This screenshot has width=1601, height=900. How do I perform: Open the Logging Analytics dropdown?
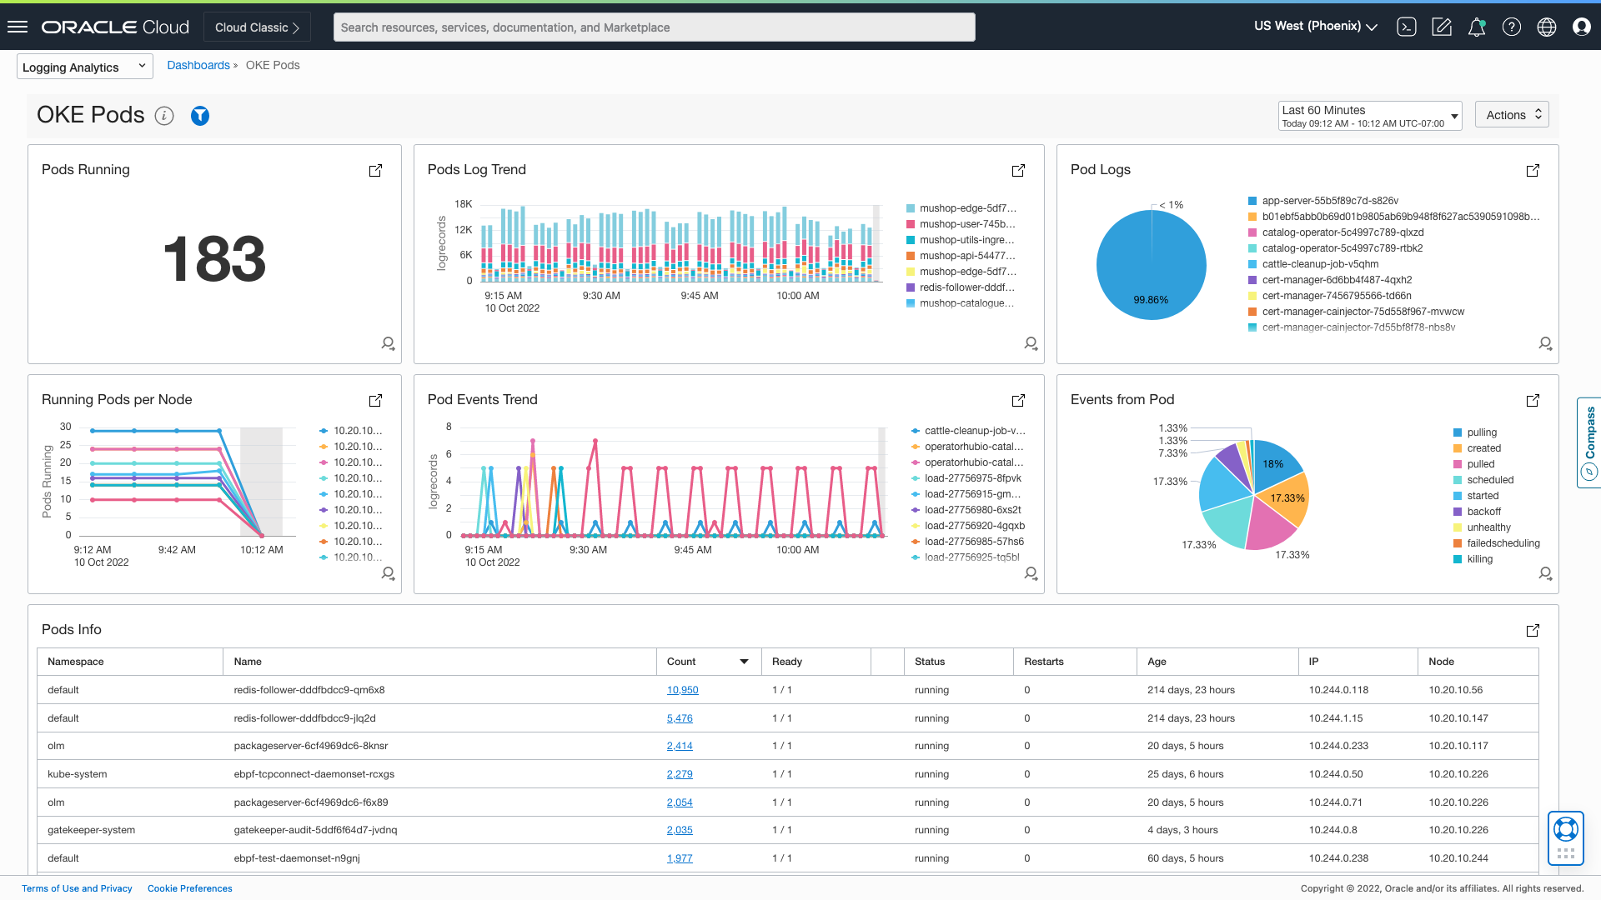(x=84, y=67)
